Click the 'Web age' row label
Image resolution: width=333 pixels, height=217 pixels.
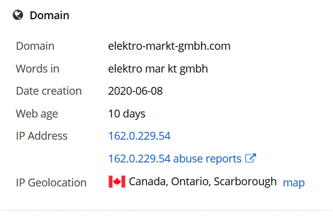click(x=37, y=114)
